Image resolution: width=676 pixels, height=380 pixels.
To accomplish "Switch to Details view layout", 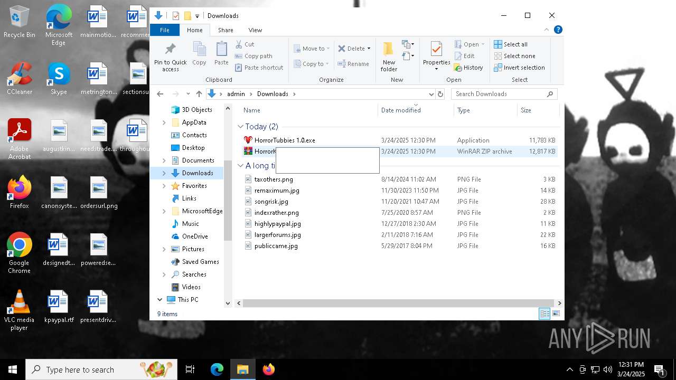I will [x=544, y=314].
